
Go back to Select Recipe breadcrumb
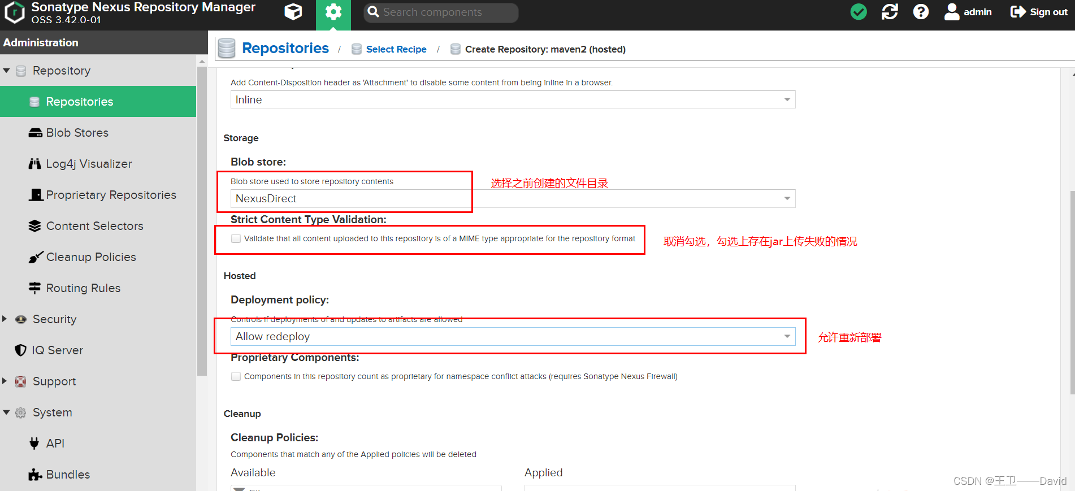[x=396, y=49]
